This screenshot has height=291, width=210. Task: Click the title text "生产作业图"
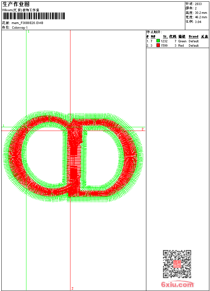click(x=16, y=4)
